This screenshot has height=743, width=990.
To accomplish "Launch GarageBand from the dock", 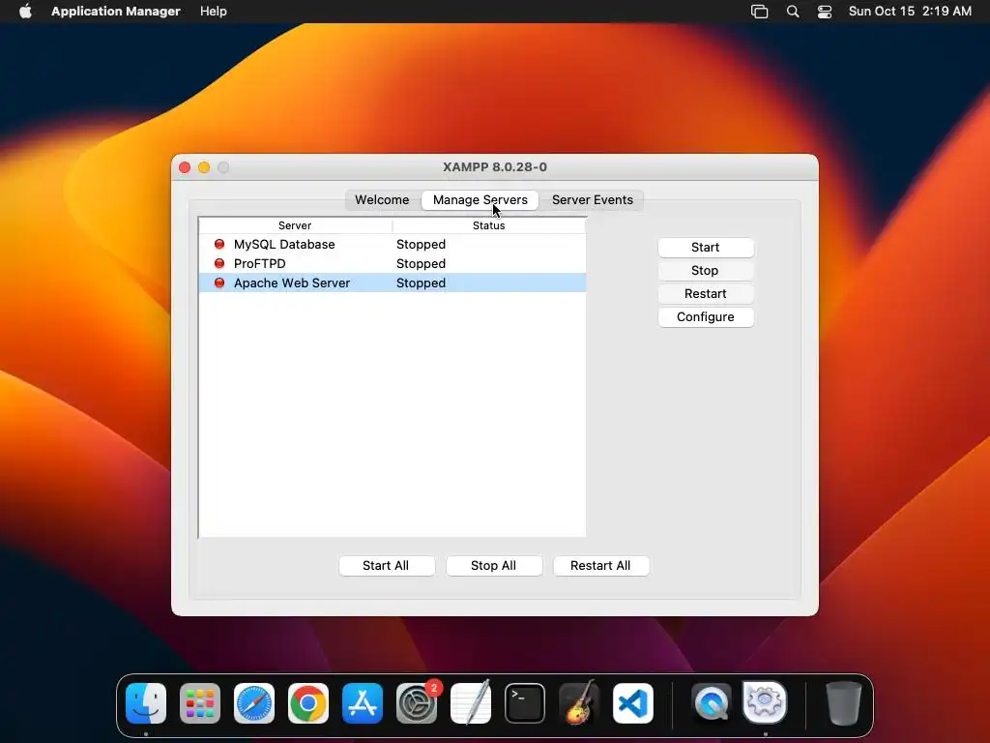I will [579, 703].
